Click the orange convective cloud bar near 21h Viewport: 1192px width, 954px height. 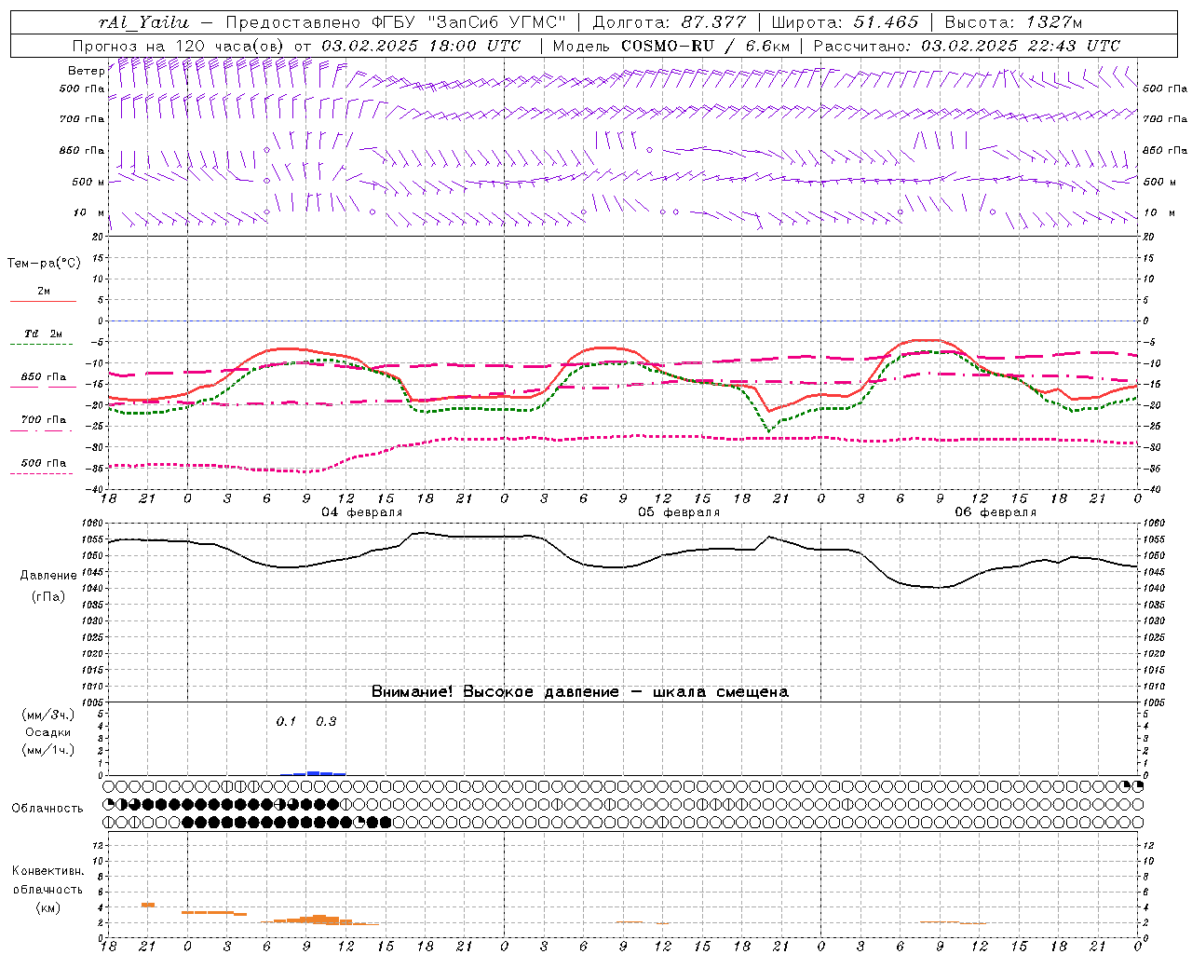tap(147, 905)
